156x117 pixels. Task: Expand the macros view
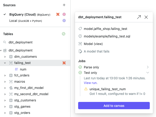5,82
